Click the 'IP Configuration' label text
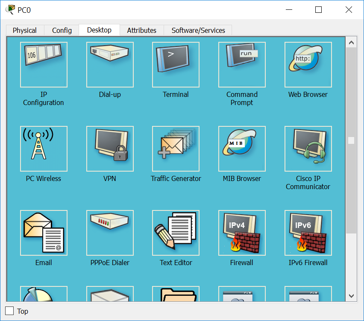The width and height of the screenshot is (364, 321). 44,98
